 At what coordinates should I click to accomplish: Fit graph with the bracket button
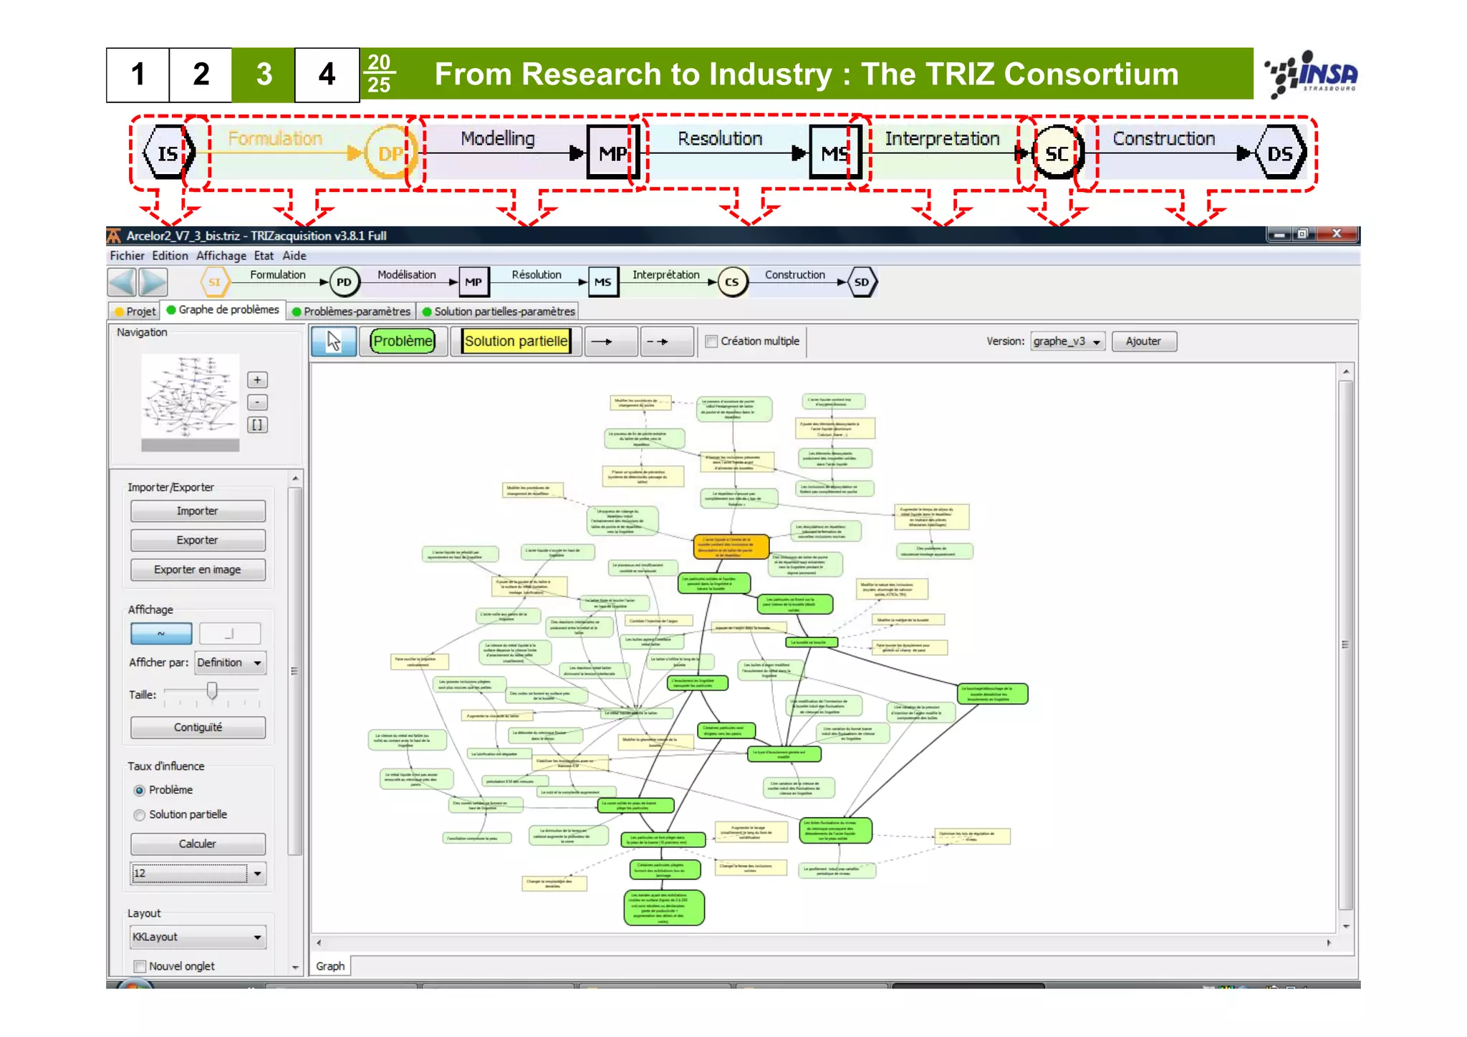click(257, 425)
